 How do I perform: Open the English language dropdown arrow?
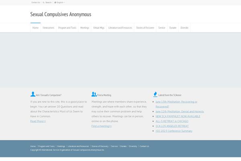(64, 2)
